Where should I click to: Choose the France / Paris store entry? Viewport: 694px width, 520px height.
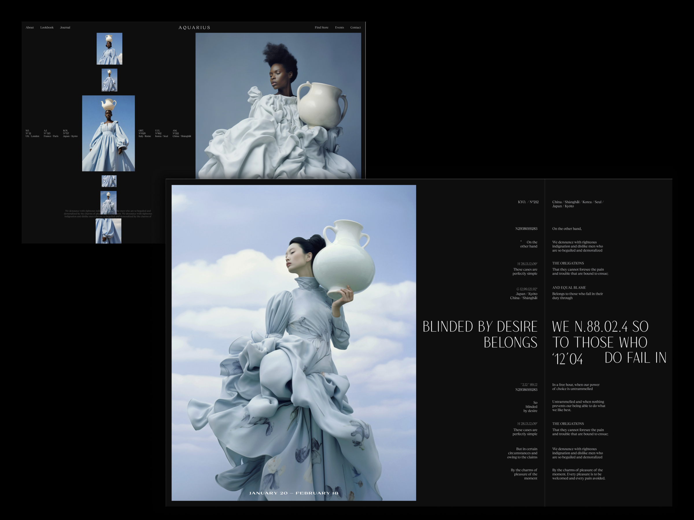tap(51, 133)
